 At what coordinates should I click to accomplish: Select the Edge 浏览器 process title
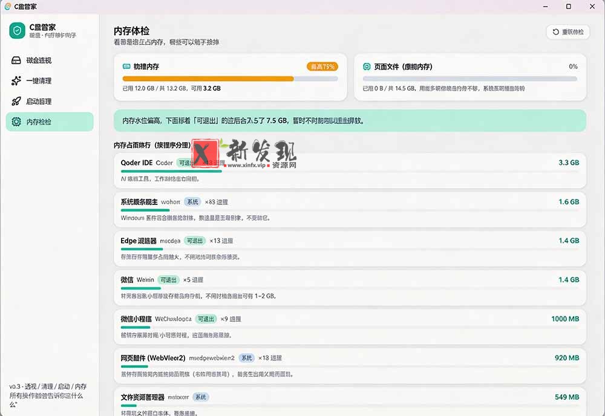(139, 241)
